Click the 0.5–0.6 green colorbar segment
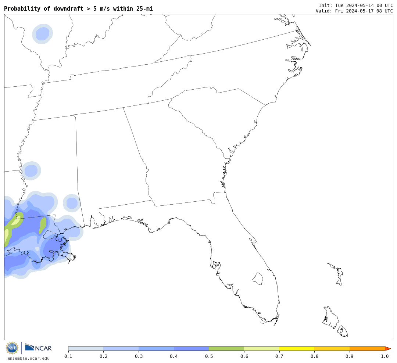The image size is (397, 363). point(226,349)
